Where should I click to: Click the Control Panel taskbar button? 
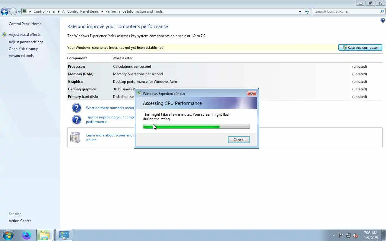coord(64,235)
